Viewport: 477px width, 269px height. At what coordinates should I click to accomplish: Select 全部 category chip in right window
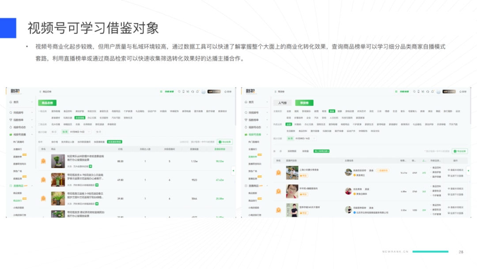click(289, 124)
